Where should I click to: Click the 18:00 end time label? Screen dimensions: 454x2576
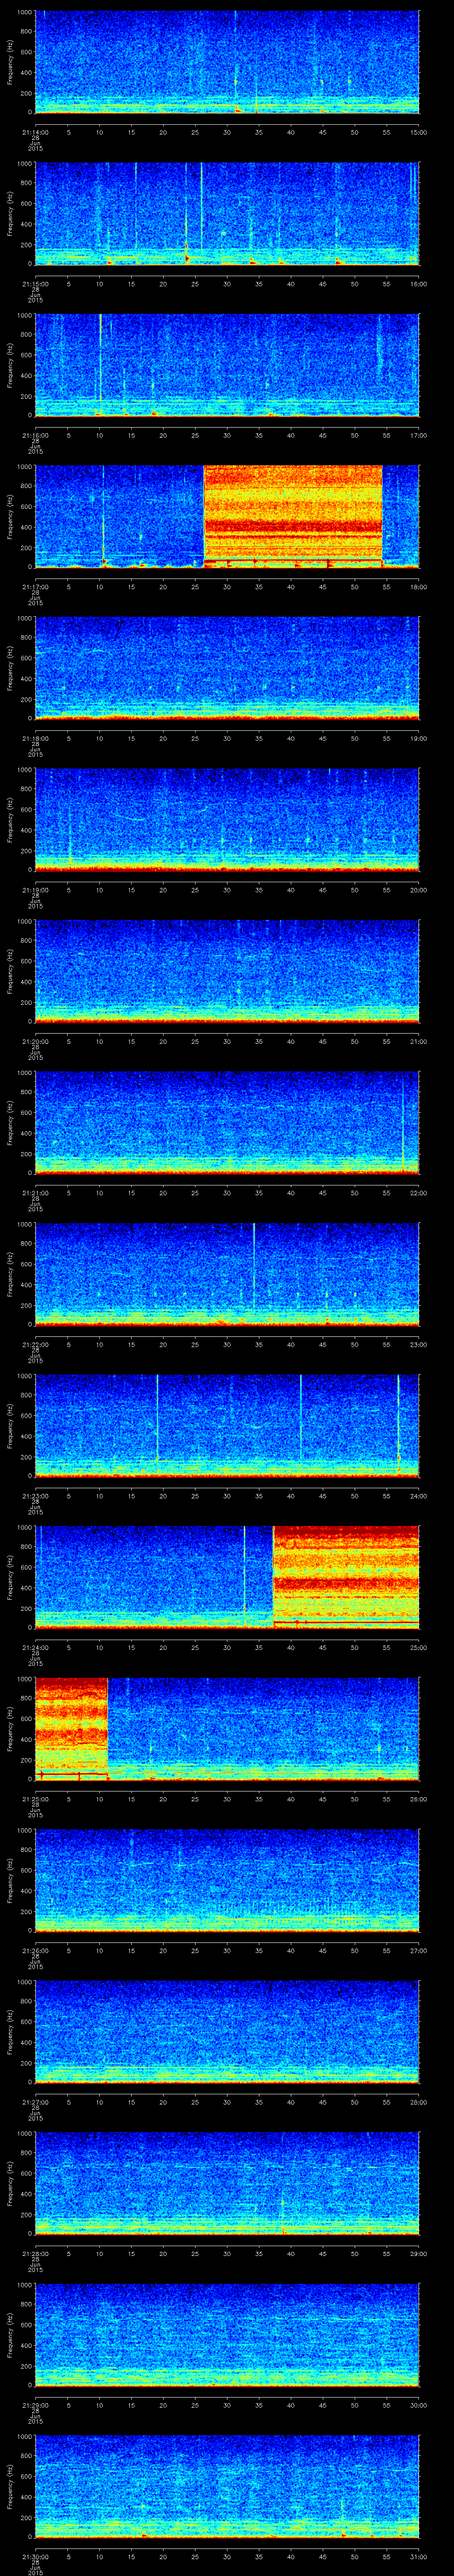pyautogui.click(x=418, y=586)
